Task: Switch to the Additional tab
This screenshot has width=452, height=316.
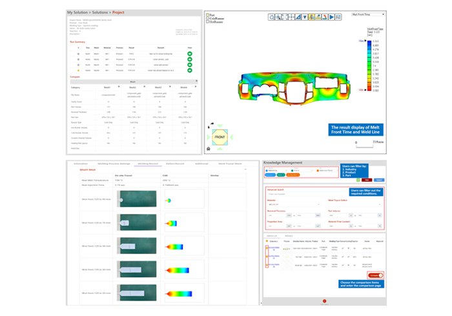Action: (x=201, y=163)
